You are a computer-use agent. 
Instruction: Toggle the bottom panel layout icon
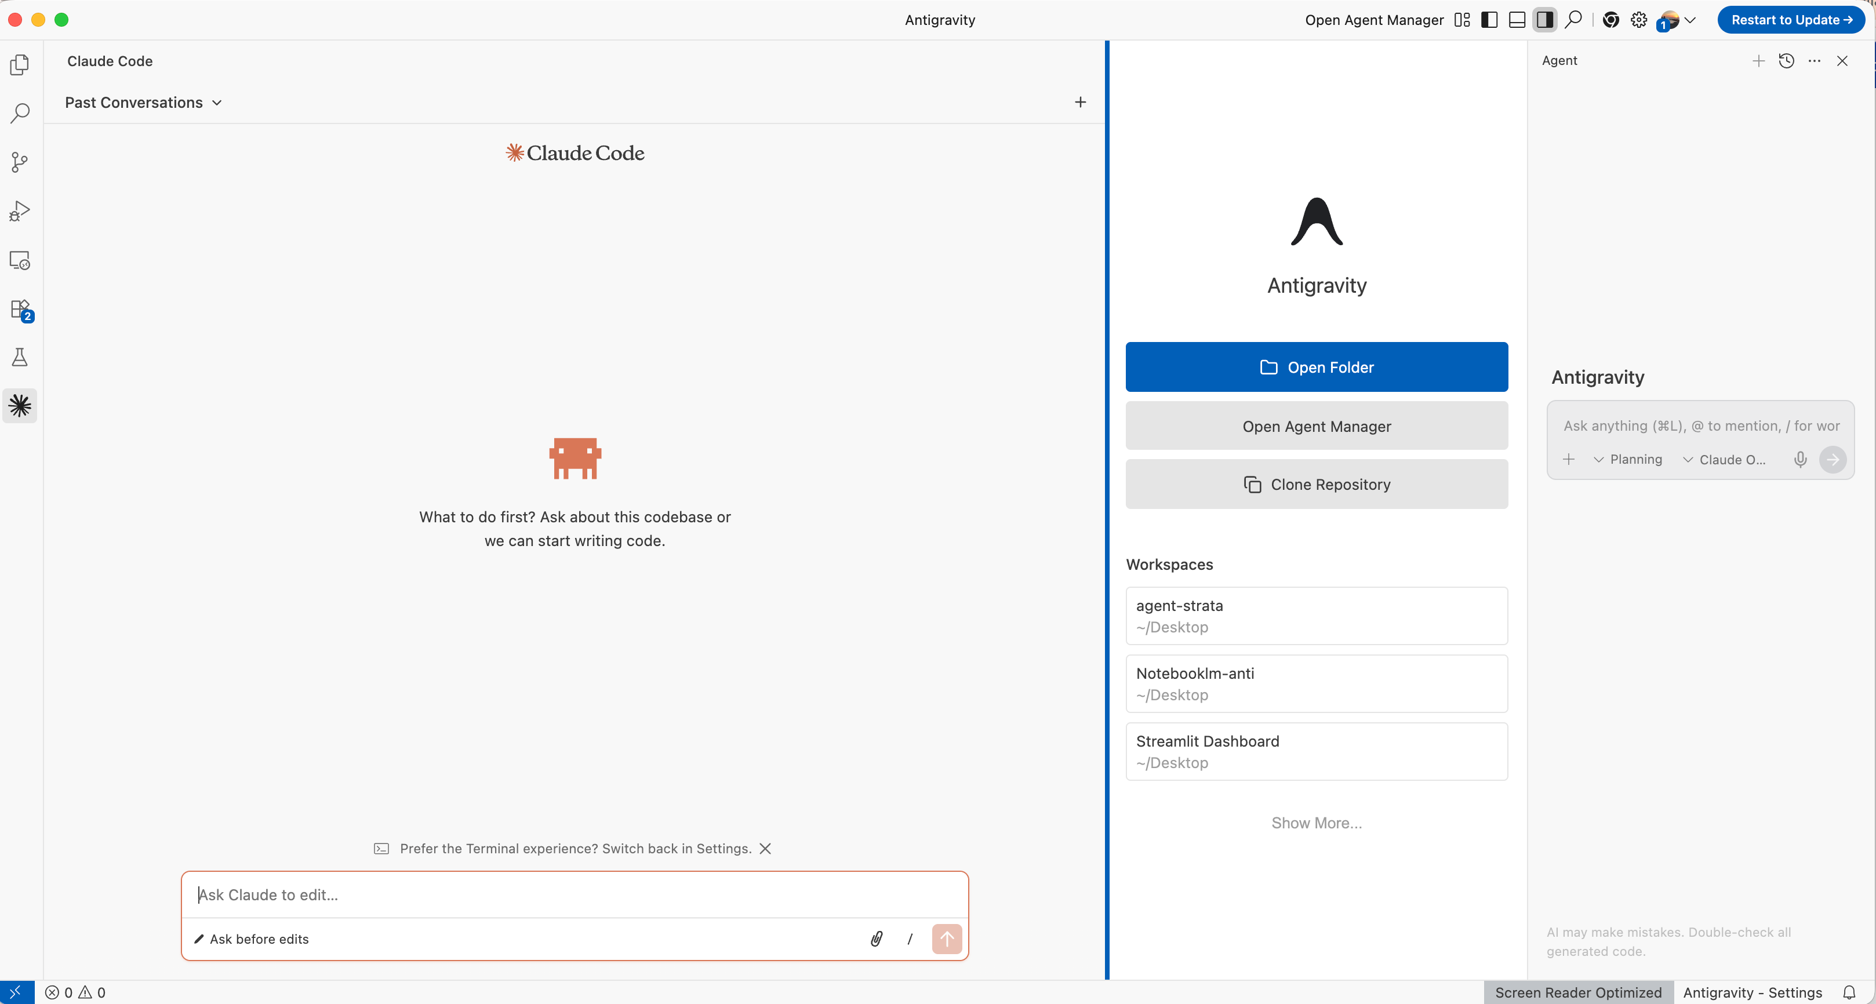point(1517,20)
